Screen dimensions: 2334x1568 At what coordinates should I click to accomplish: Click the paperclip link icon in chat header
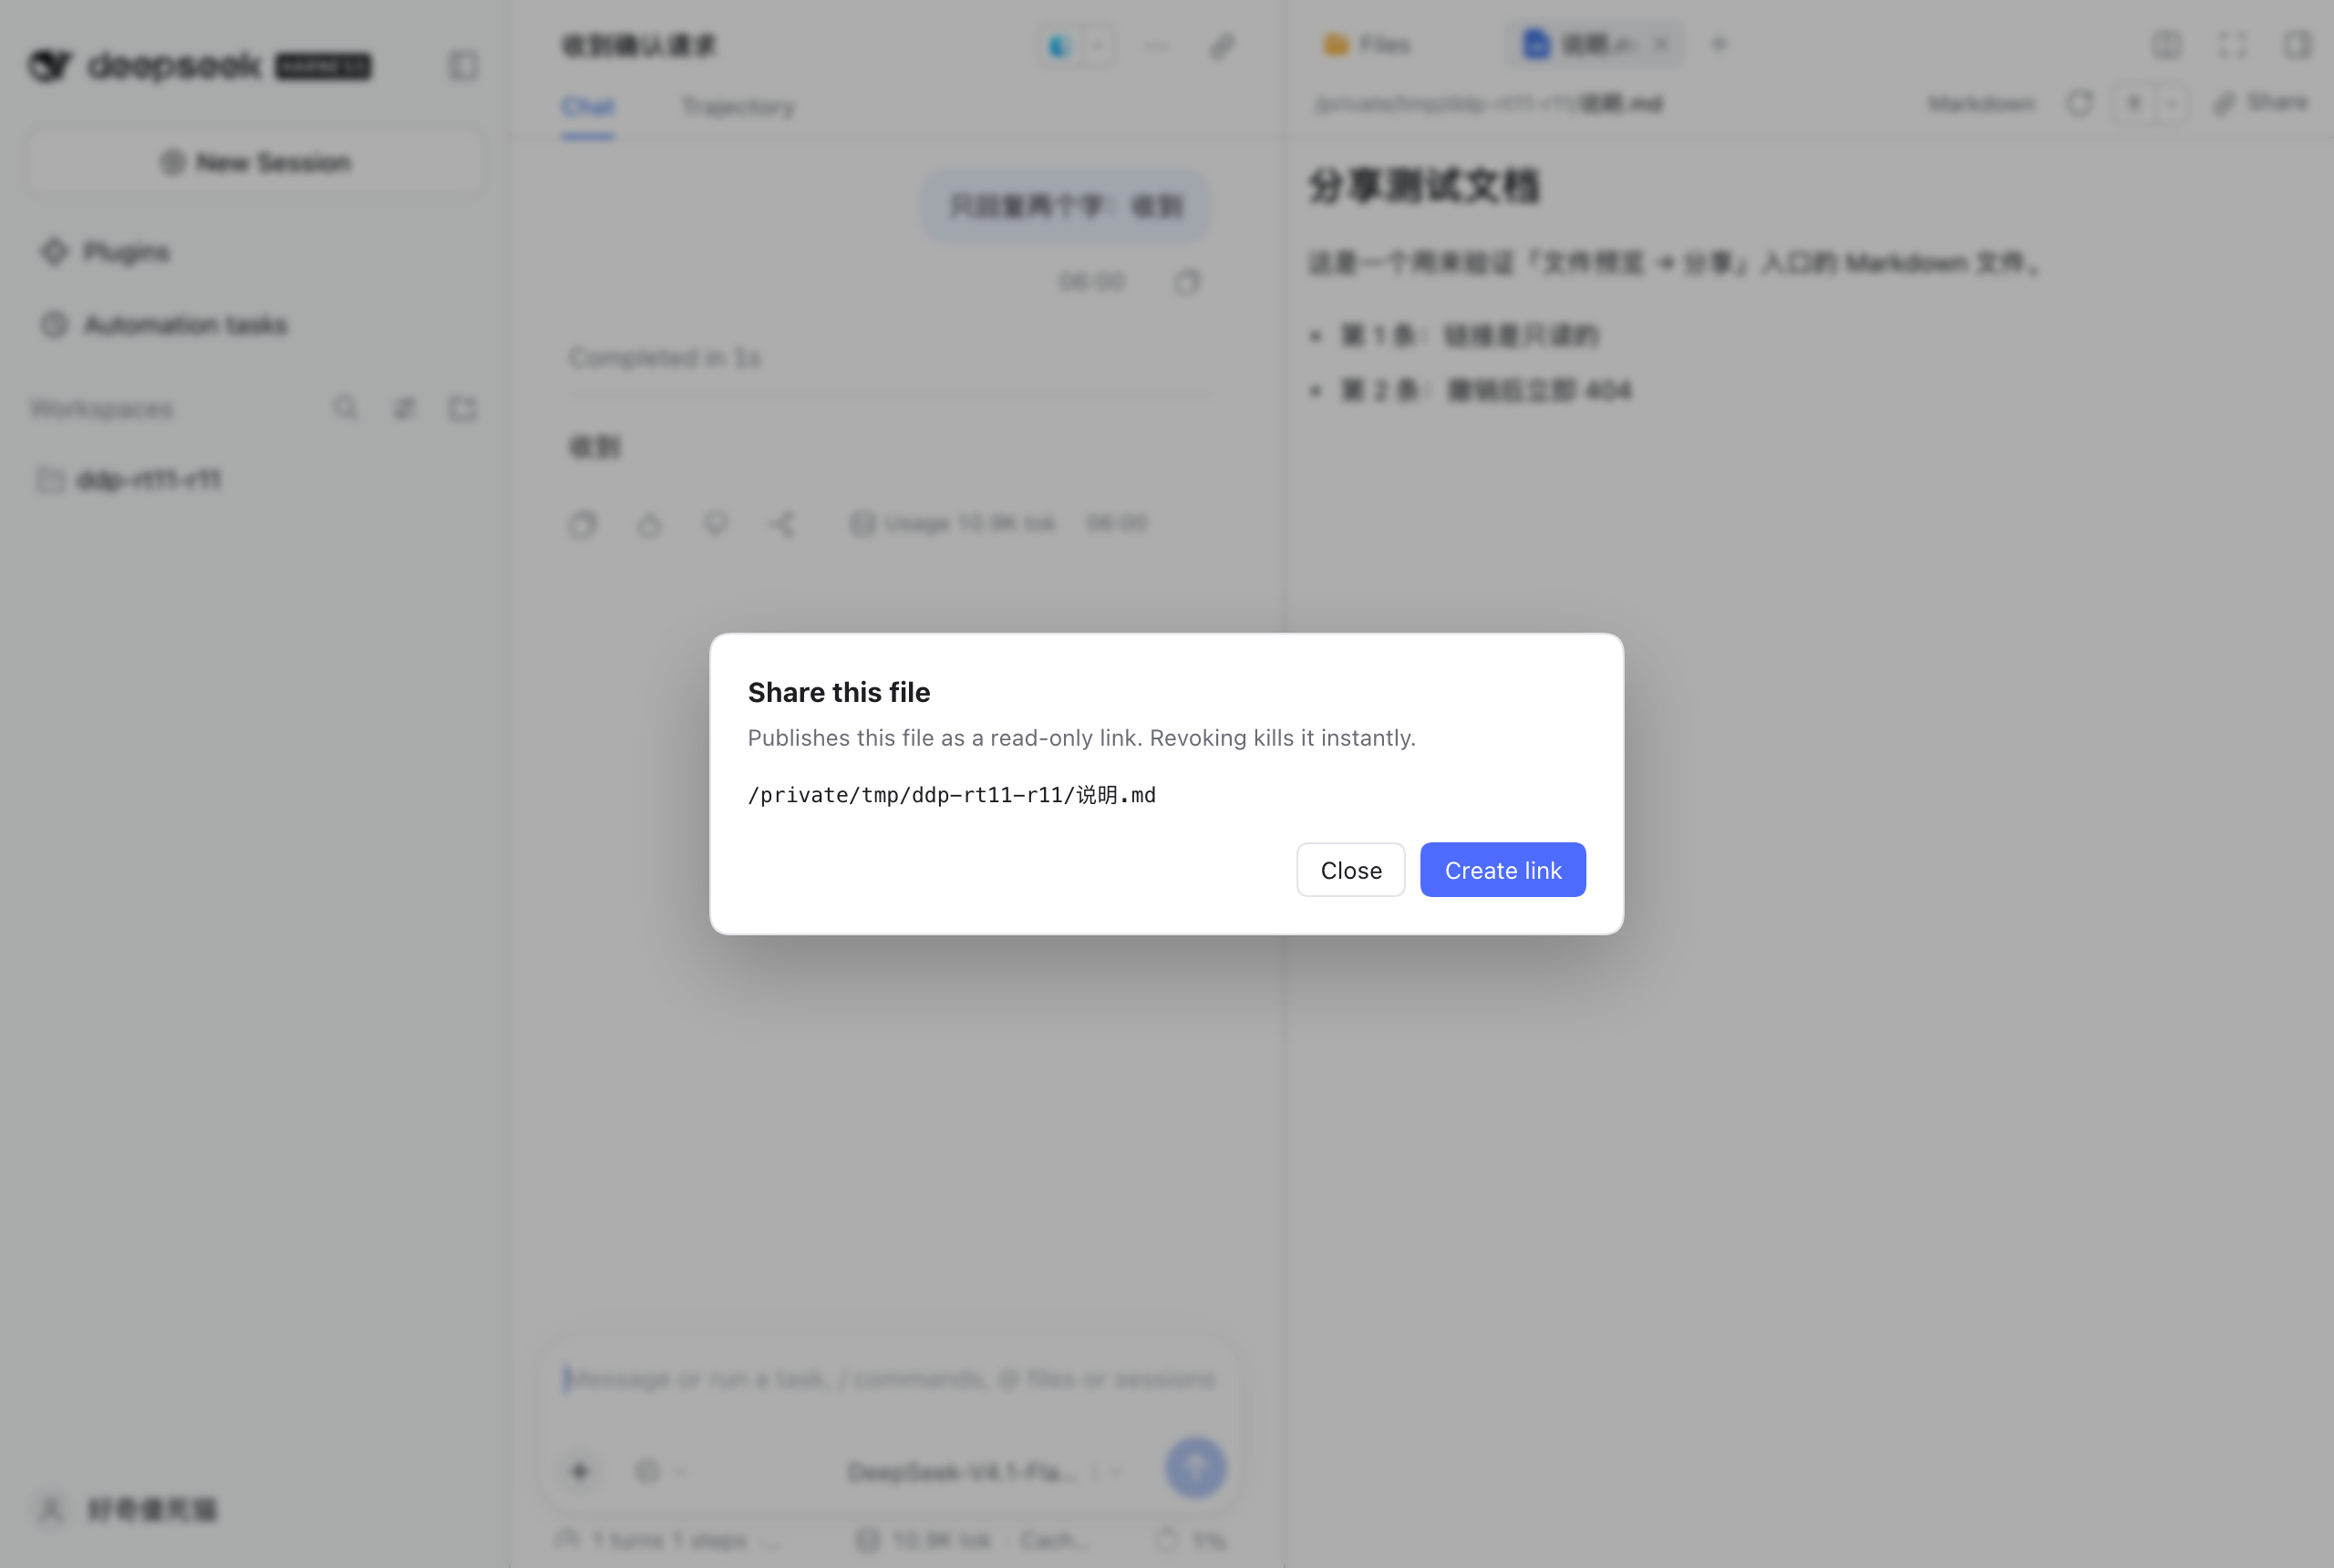tap(1222, 46)
